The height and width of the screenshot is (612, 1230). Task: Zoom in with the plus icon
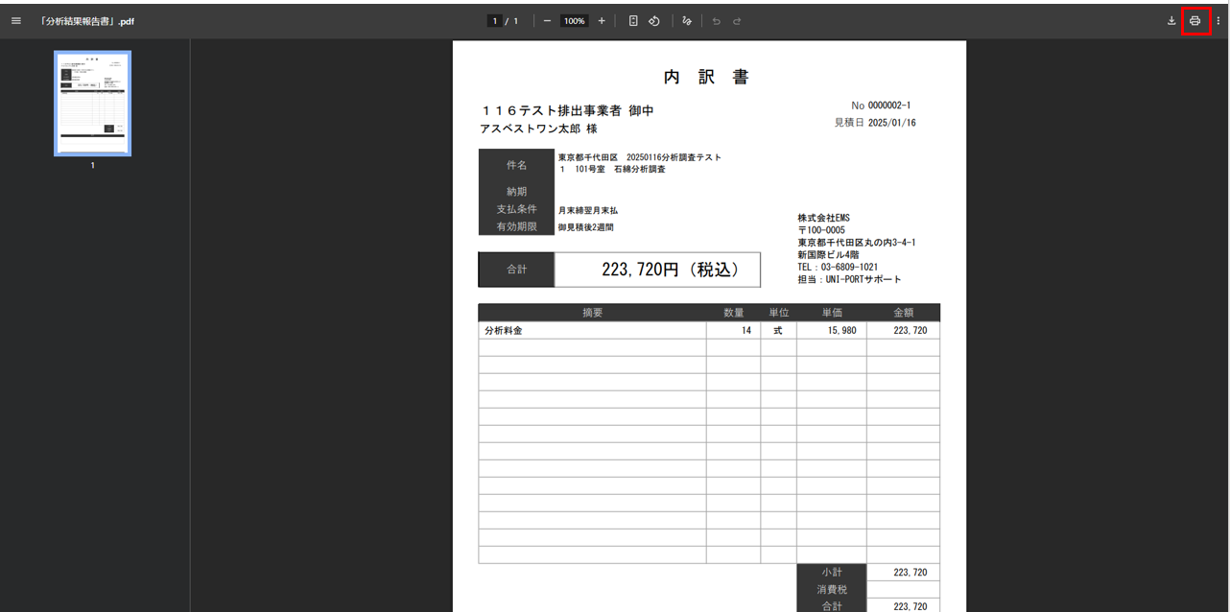tap(602, 21)
